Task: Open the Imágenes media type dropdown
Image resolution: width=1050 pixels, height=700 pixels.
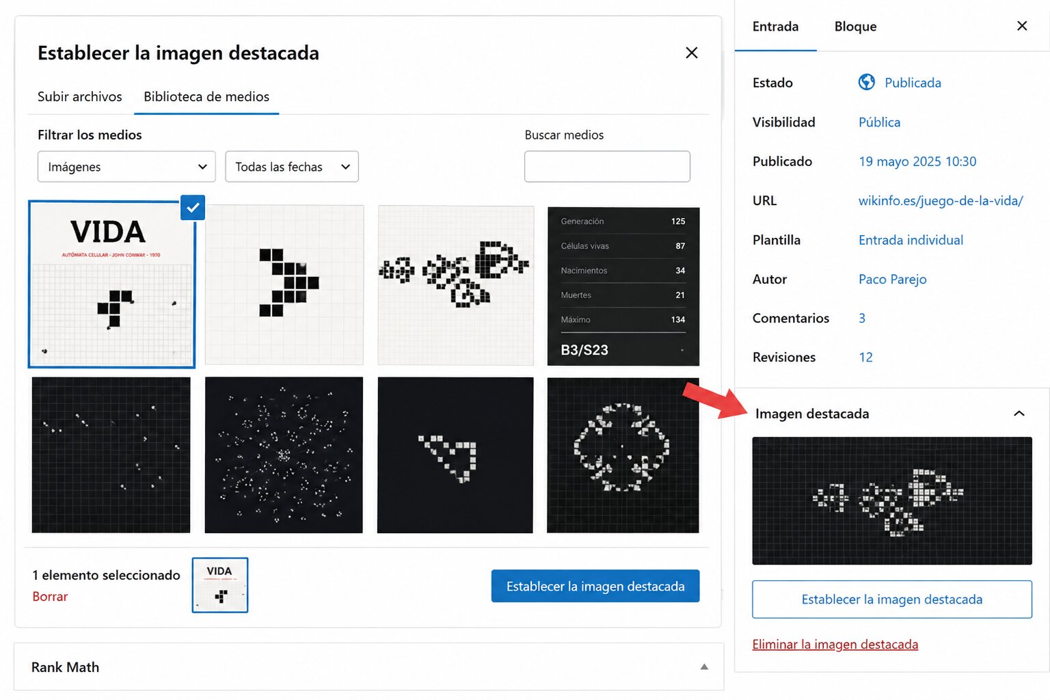Action: pyautogui.click(x=126, y=167)
